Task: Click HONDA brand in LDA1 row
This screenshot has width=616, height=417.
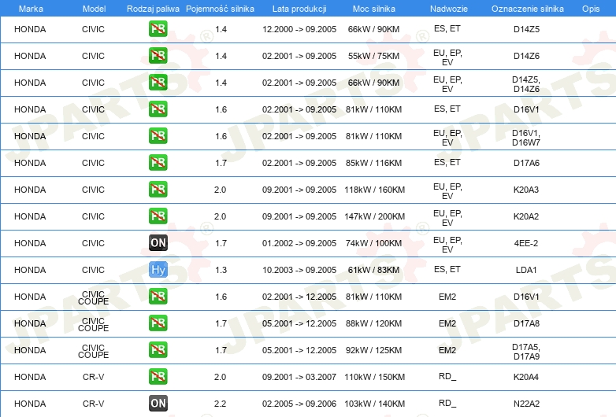Action: 30,270
